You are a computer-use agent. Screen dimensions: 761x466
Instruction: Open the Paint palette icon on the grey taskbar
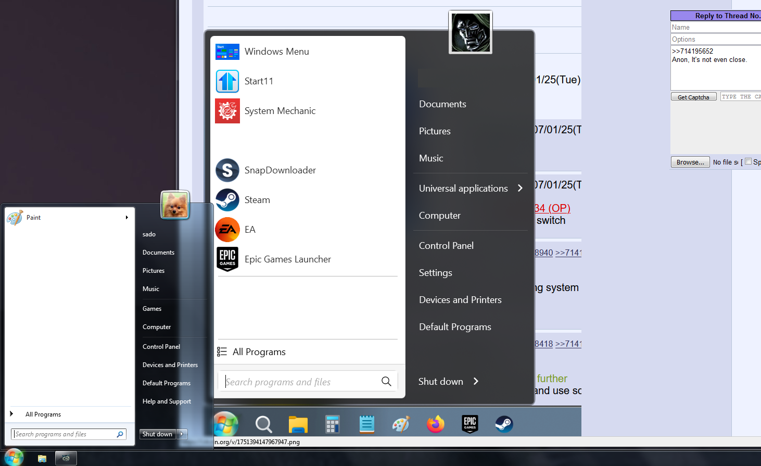pyautogui.click(x=401, y=424)
